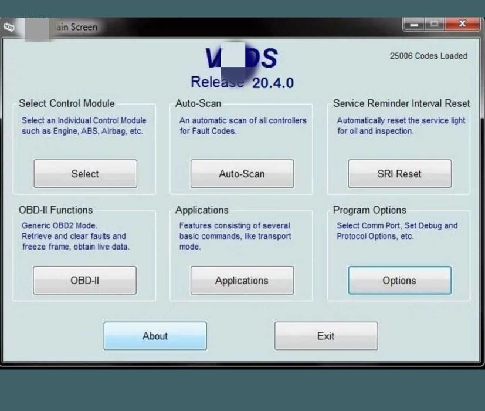Open OBD-II functions via the button

[x=85, y=280]
